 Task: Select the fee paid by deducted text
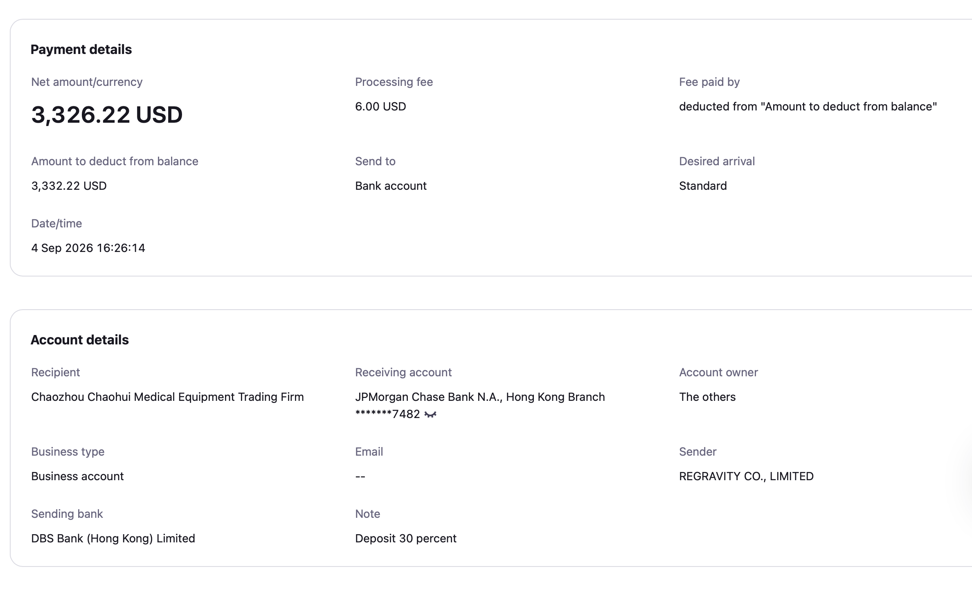pyautogui.click(x=808, y=106)
